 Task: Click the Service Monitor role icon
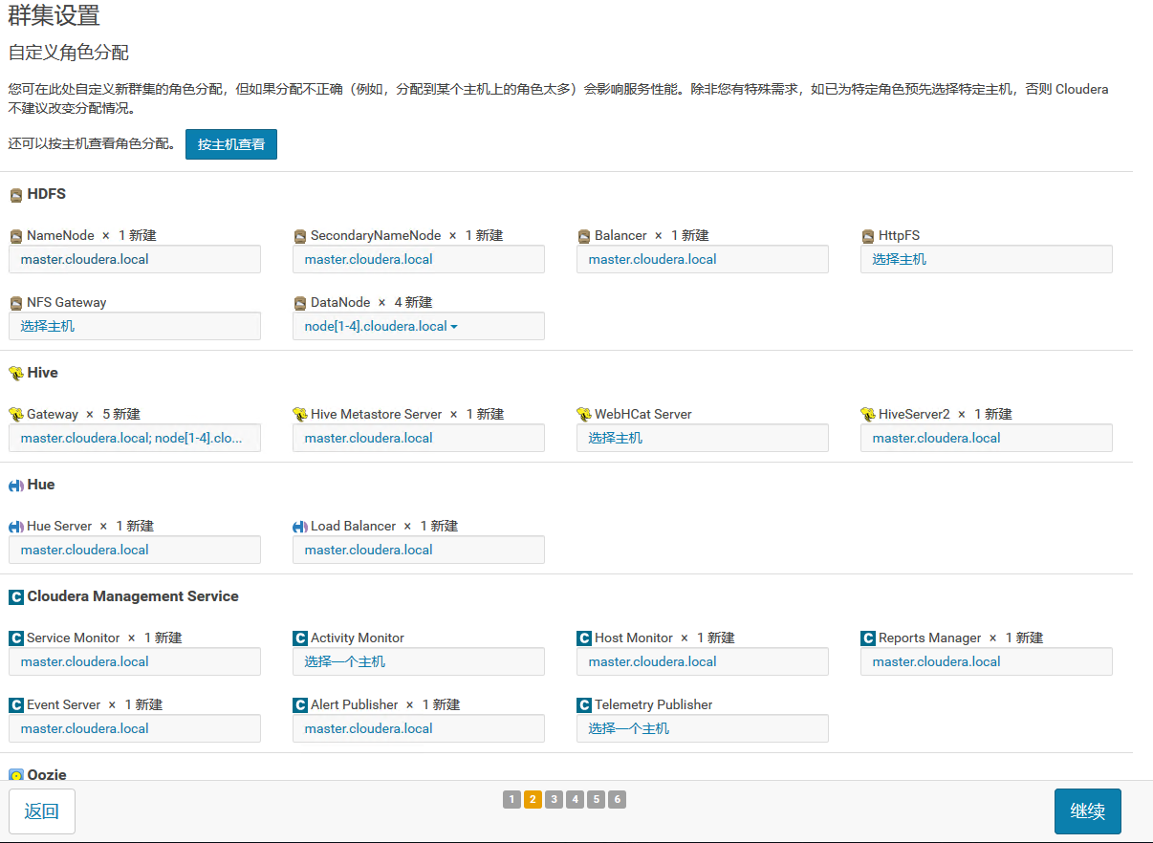pos(16,638)
